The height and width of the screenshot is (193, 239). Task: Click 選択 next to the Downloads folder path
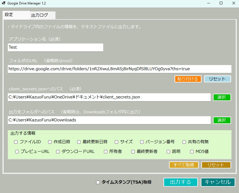222,120
